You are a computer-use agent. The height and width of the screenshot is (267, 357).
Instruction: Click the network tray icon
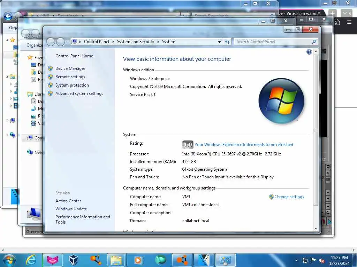[305, 260]
